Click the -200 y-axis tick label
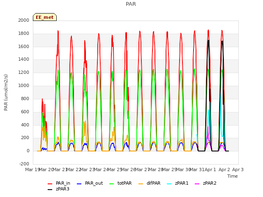 pyautogui.click(x=24, y=164)
